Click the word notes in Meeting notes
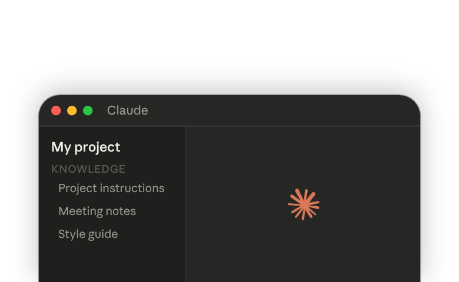 pos(121,211)
